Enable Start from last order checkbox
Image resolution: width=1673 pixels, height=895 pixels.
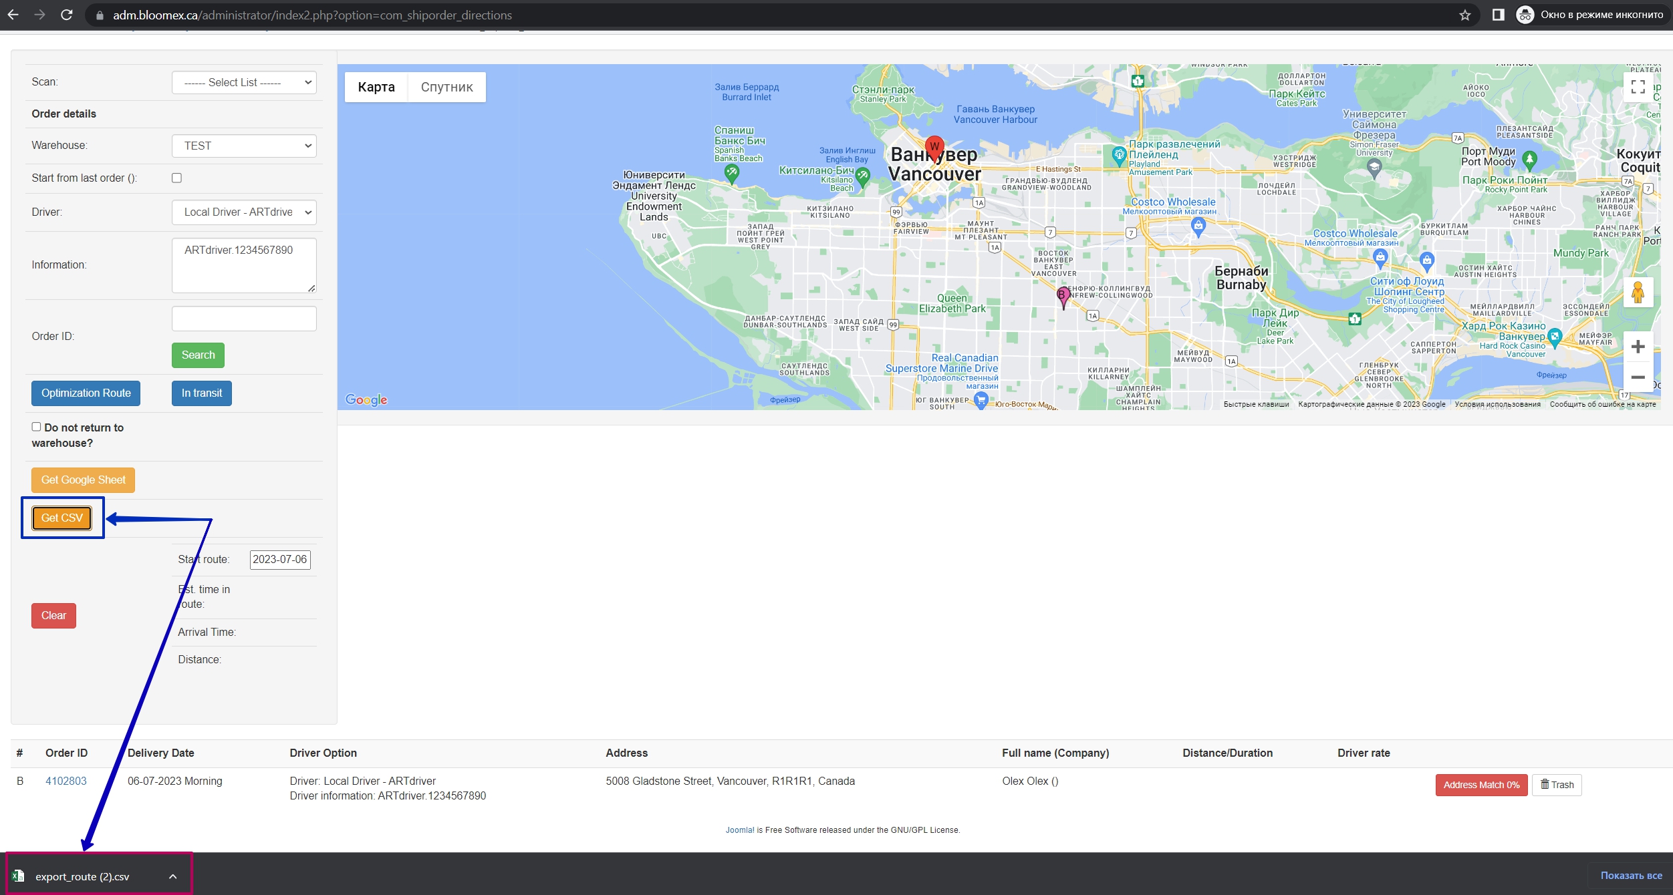[176, 178]
